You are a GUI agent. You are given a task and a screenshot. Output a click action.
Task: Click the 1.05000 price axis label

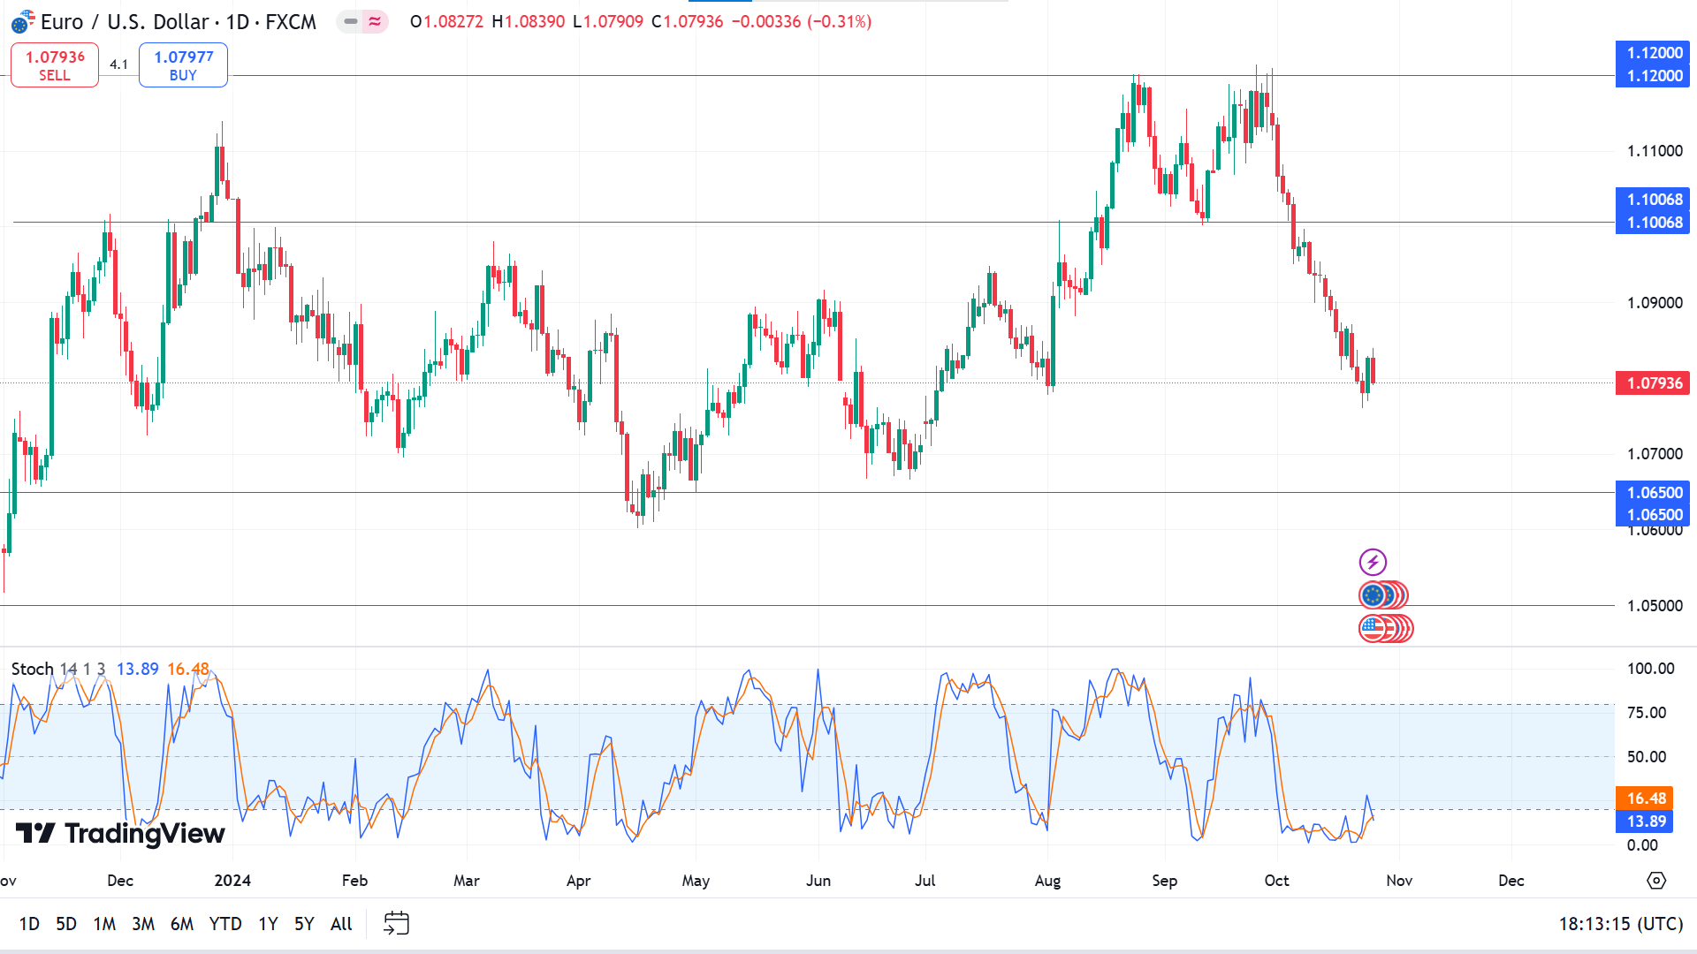coord(1655,606)
